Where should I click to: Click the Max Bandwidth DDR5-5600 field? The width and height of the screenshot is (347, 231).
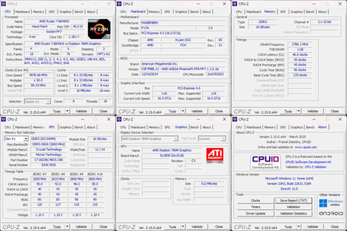pyautogui.click(x=49, y=144)
